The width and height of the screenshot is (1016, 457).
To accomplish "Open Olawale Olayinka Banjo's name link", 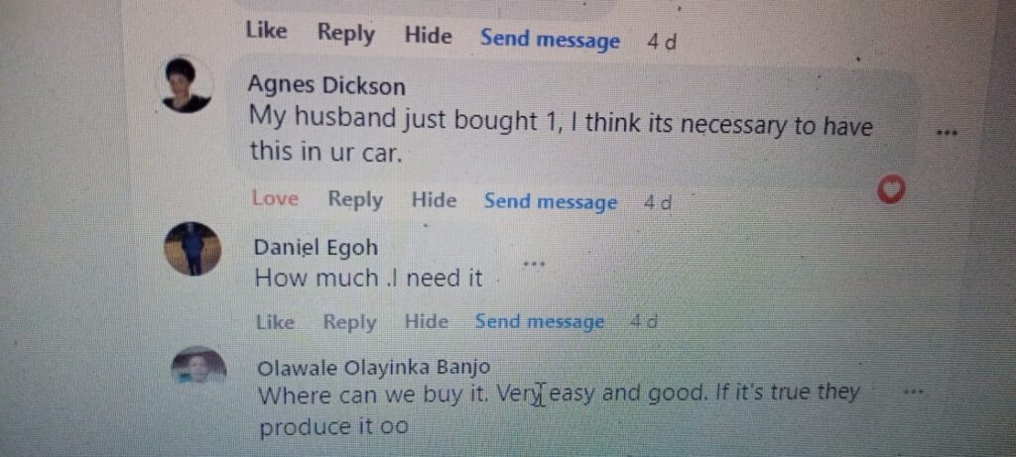I will tap(374, 368).
